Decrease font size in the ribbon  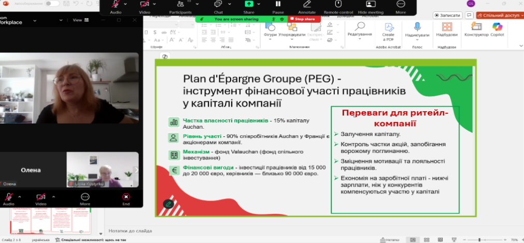[181, 40]
